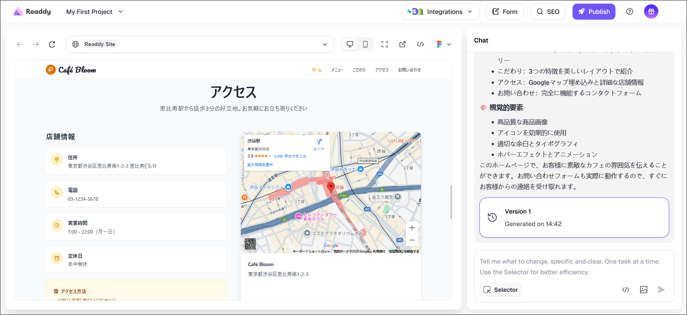Enter fullscreen preview mode
This screenshot has height=315, width=687.
(385, 44)
